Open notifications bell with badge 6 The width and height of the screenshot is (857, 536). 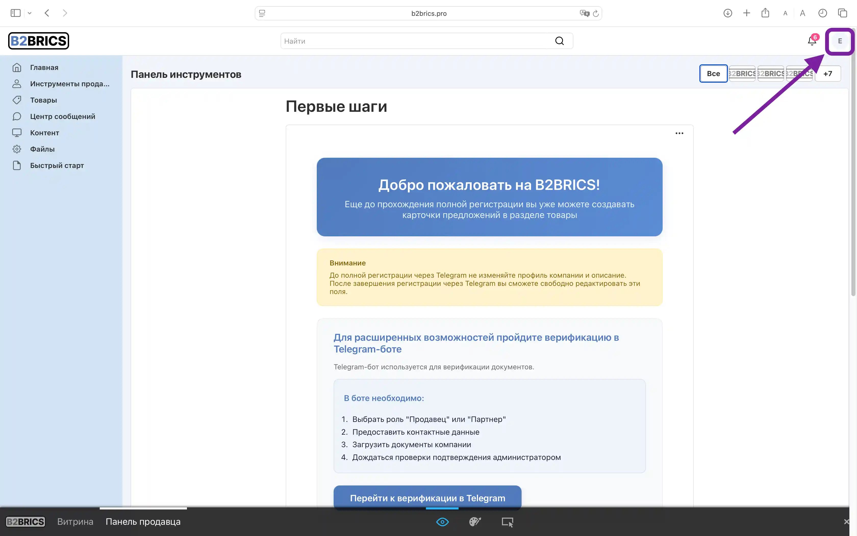click(812, 41)
